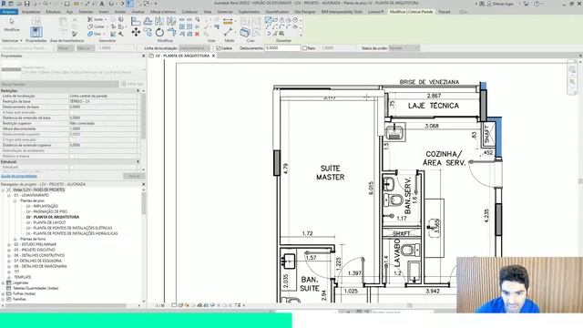Click the Offset tool icon
The height and width of the screenshot is (328, 583).
148,21
